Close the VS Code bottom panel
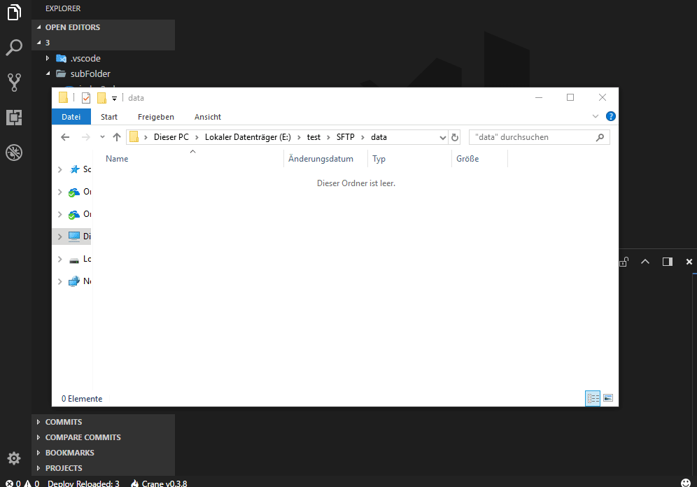Viewport: 697px width, 487px height. 689,262
